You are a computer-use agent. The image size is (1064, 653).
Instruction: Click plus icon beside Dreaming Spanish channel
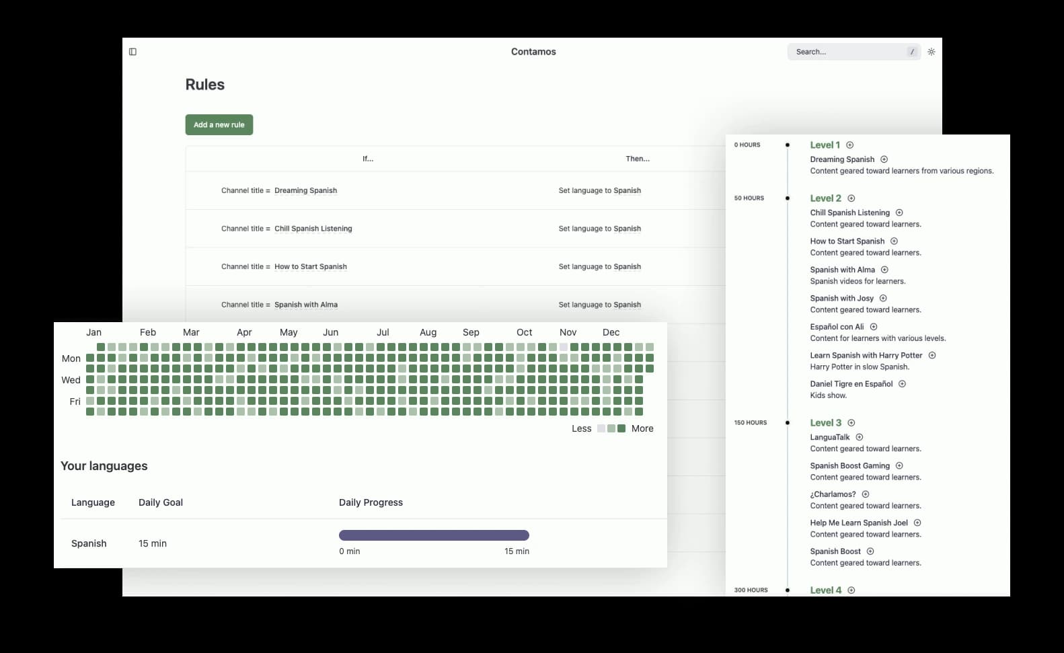click(x=884, y=159)
